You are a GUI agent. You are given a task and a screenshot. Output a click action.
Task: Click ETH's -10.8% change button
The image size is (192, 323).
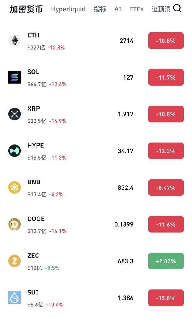(166, 41)
